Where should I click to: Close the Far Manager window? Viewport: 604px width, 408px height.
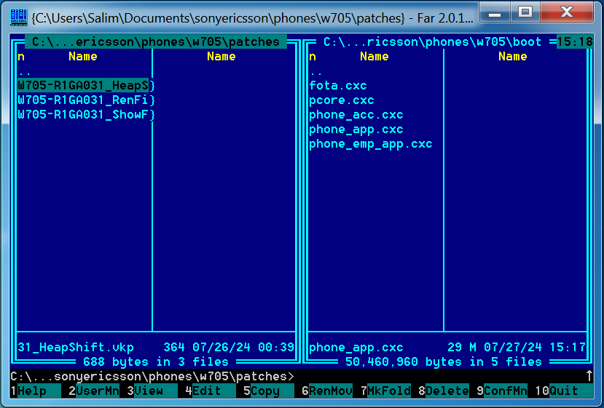[x=567, y=12]
